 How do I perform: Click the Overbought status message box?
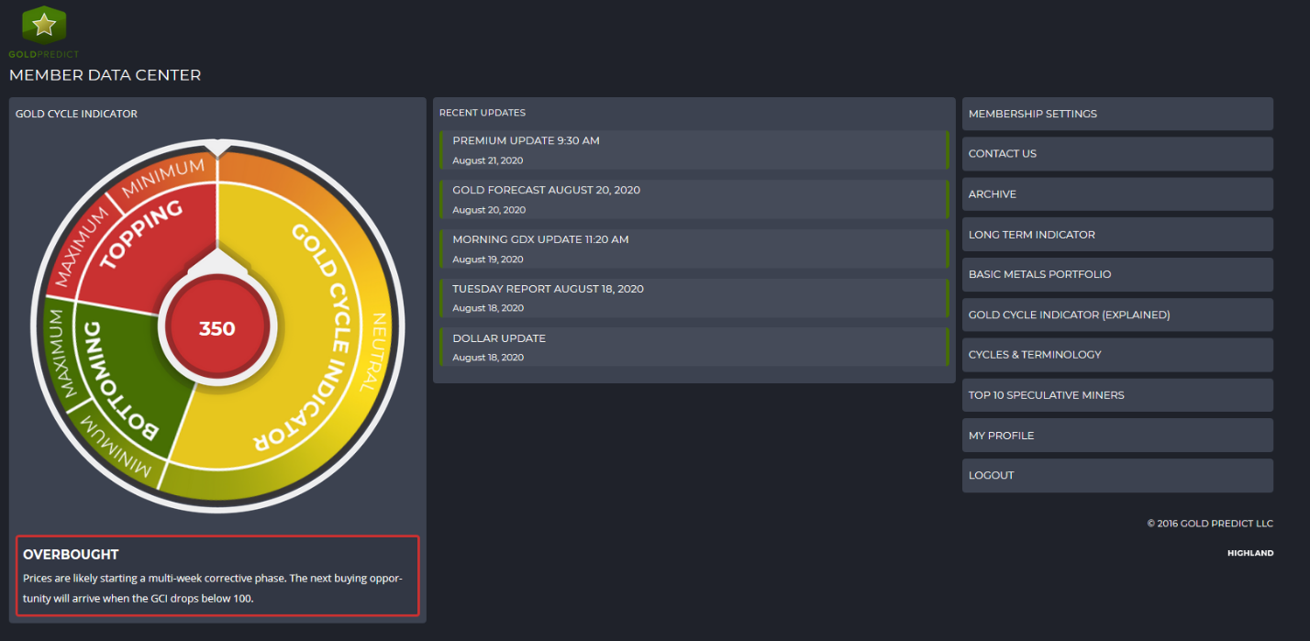pos(217,576)
